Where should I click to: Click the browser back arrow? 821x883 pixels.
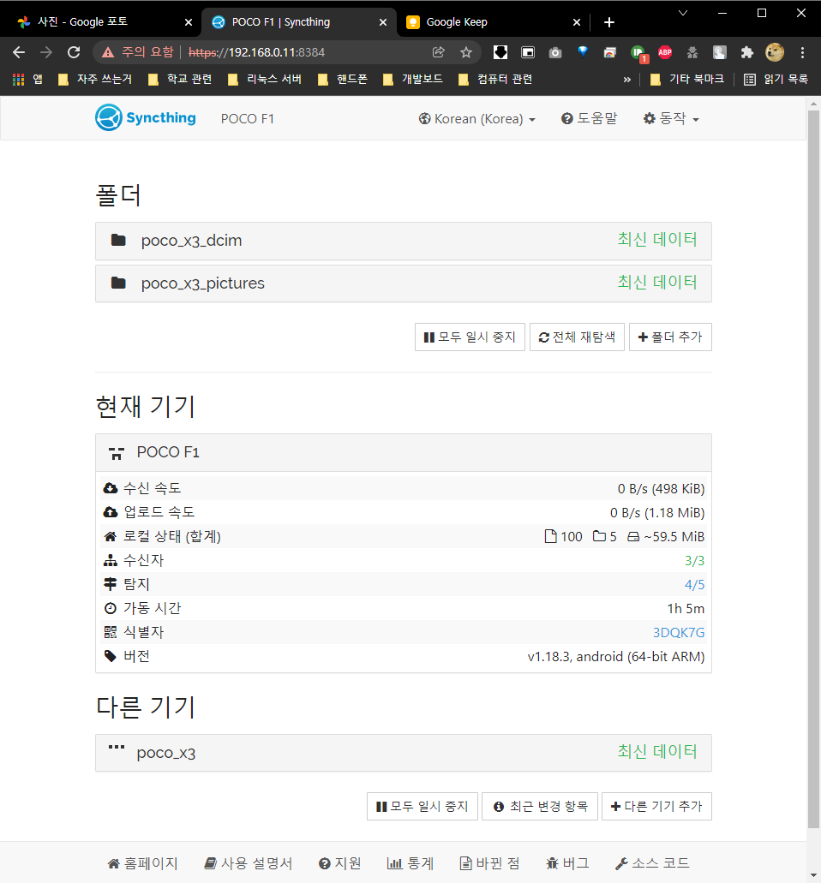pos(19,52)
